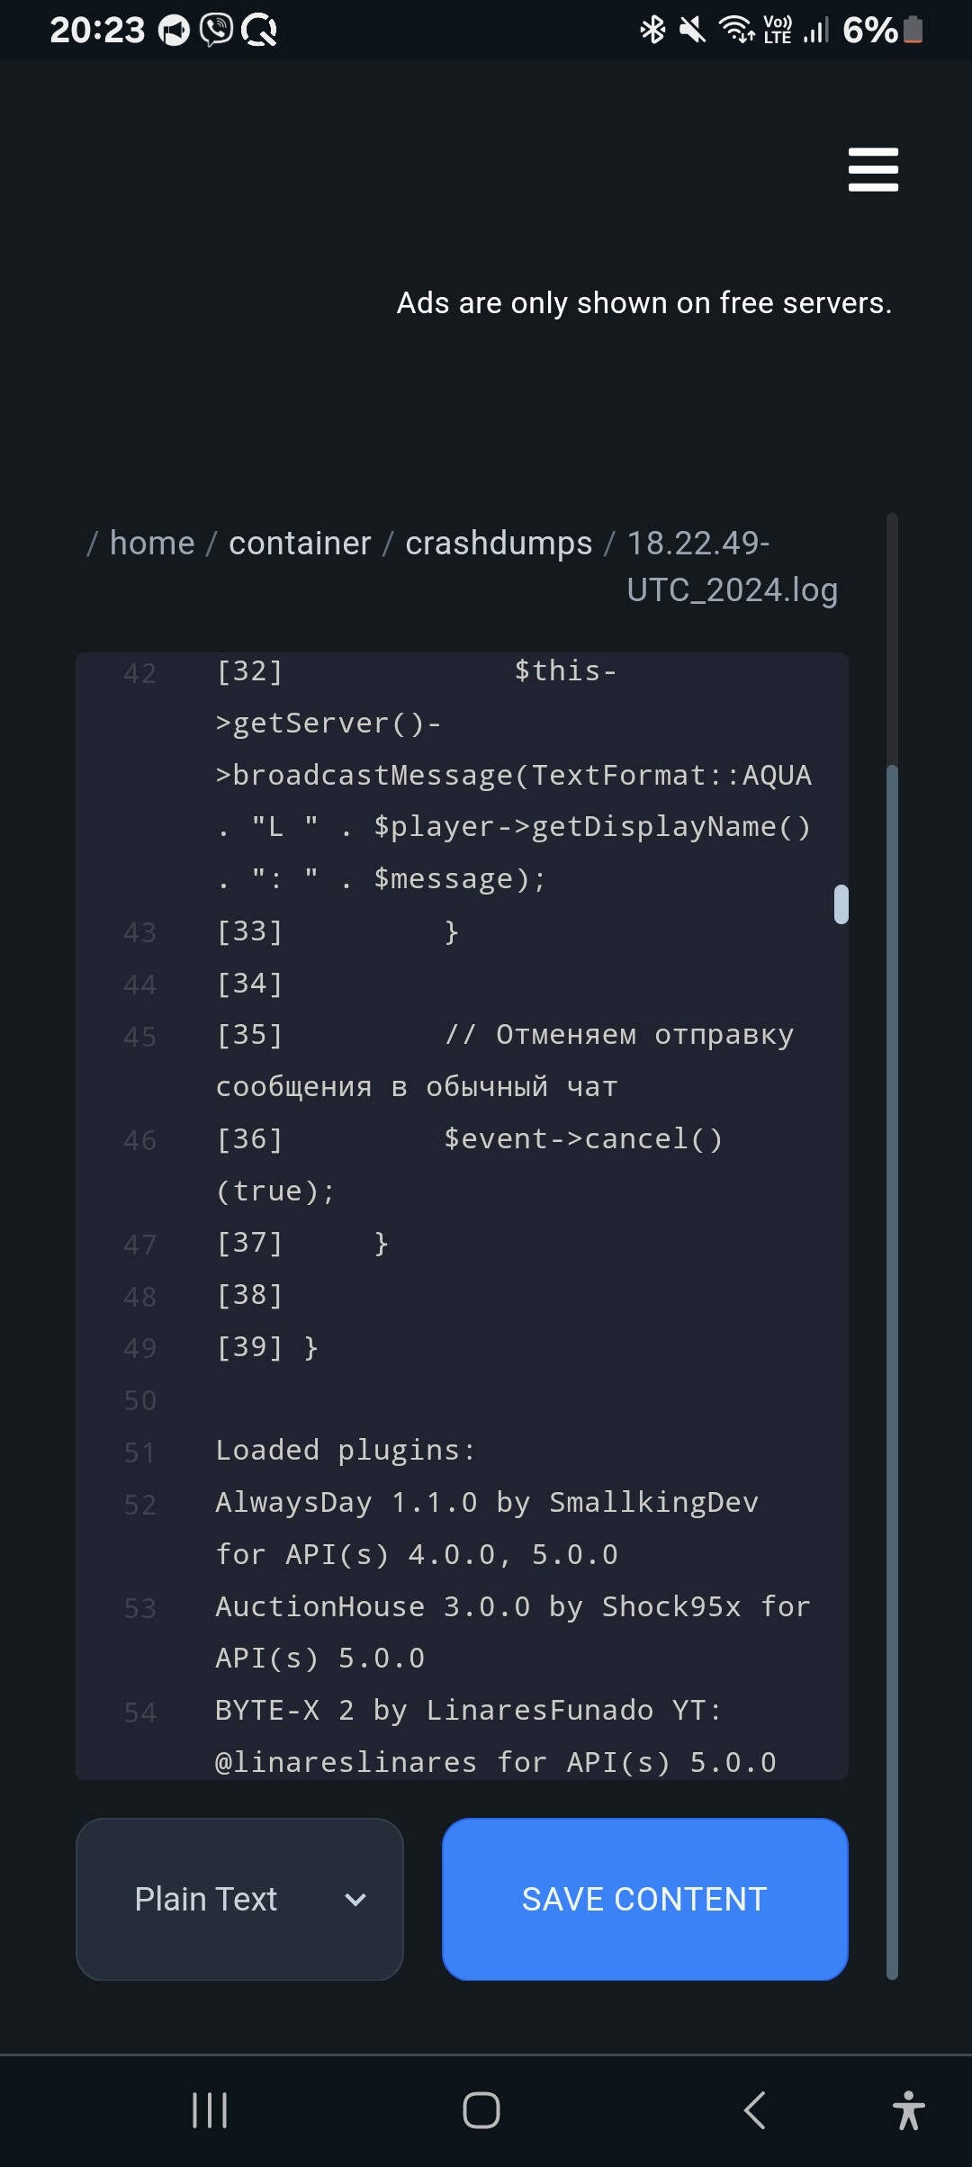Place cursor on the Loaded plugins line

click(345, 1451)
